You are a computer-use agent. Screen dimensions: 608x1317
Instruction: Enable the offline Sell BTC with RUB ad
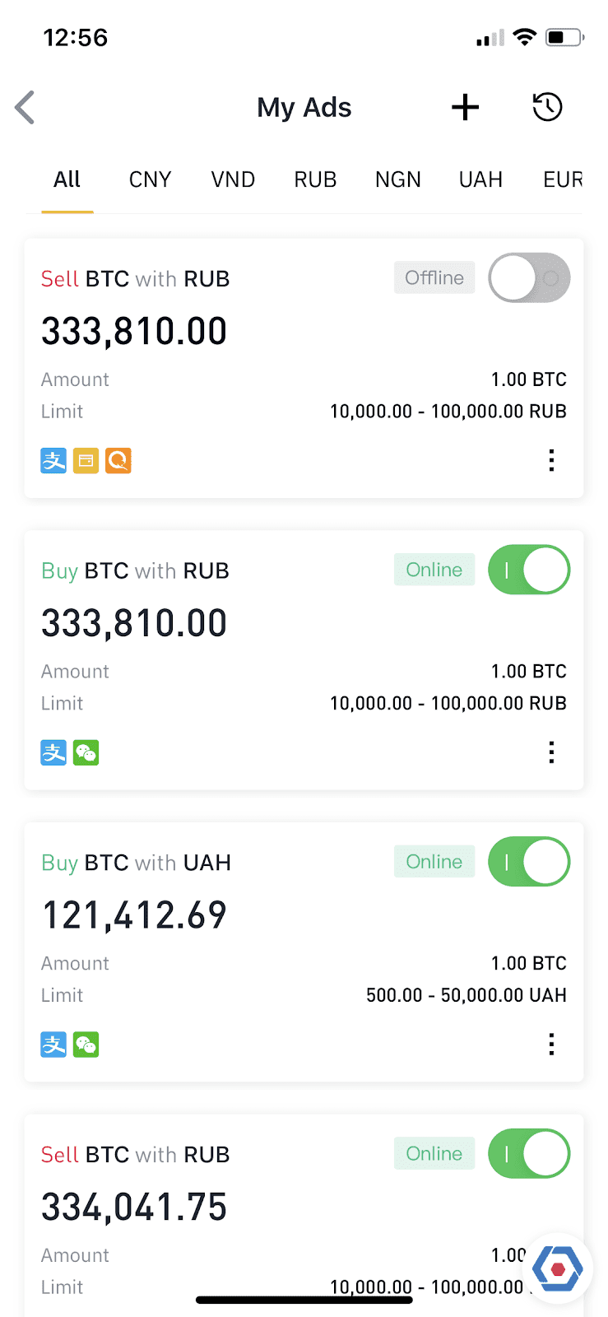(529, 278)
